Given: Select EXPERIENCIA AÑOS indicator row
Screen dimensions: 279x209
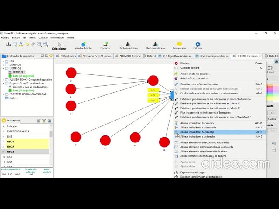Looking at the screenshot, I should (x=25, y=131).
